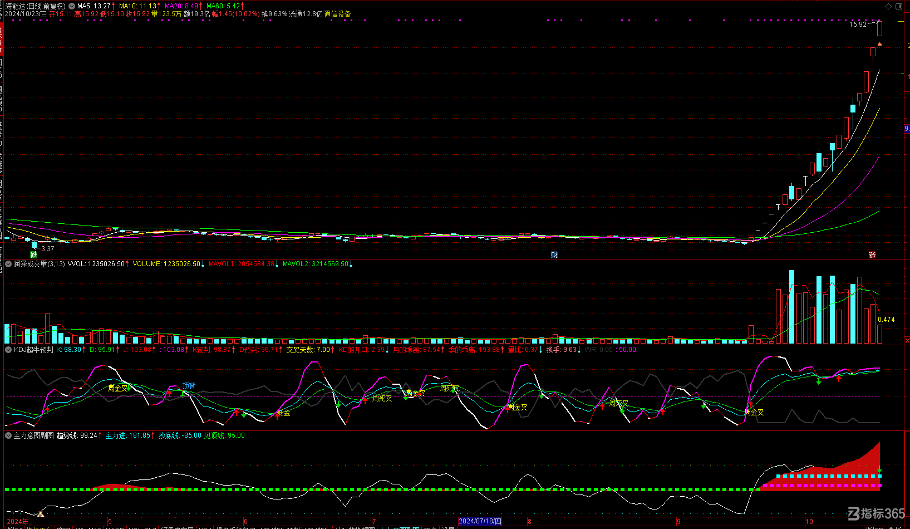Select the highlighted 2024/07/18/四 date on the timeline
The width and height of the screenshot is (910, 529).
[x=480, y=521]
